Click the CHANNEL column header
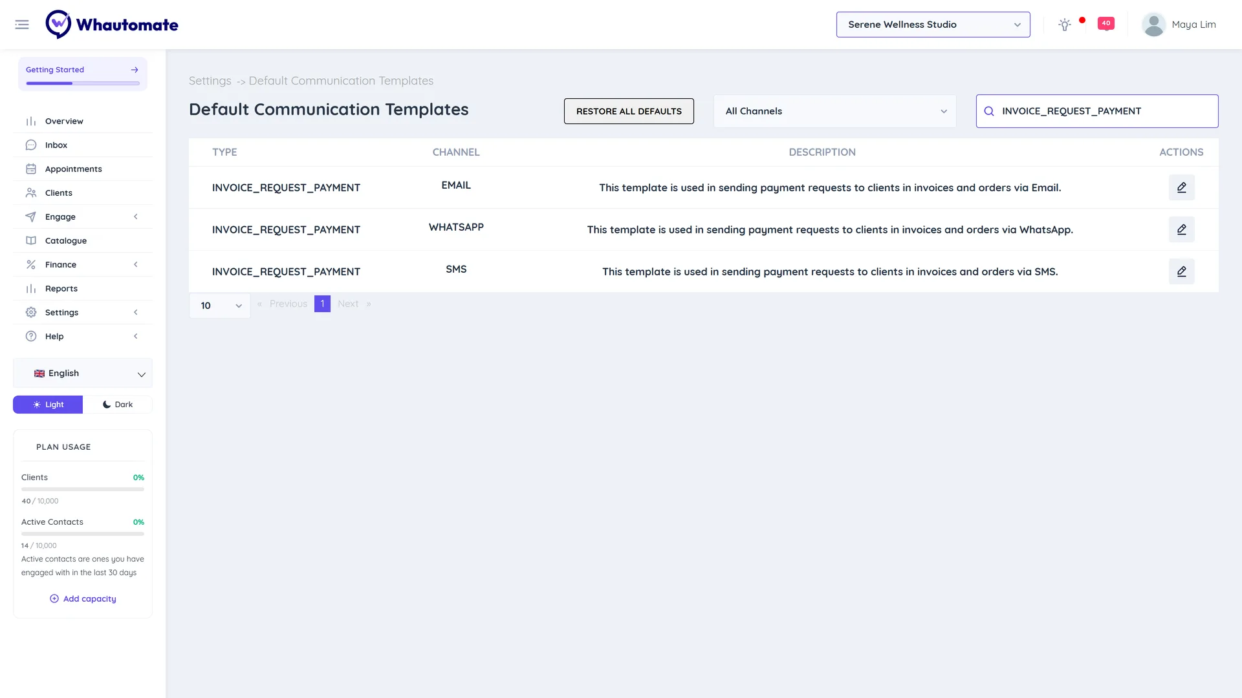Image resolution: width=1242 pixels, height=698 pixels. tap(456, 152)
